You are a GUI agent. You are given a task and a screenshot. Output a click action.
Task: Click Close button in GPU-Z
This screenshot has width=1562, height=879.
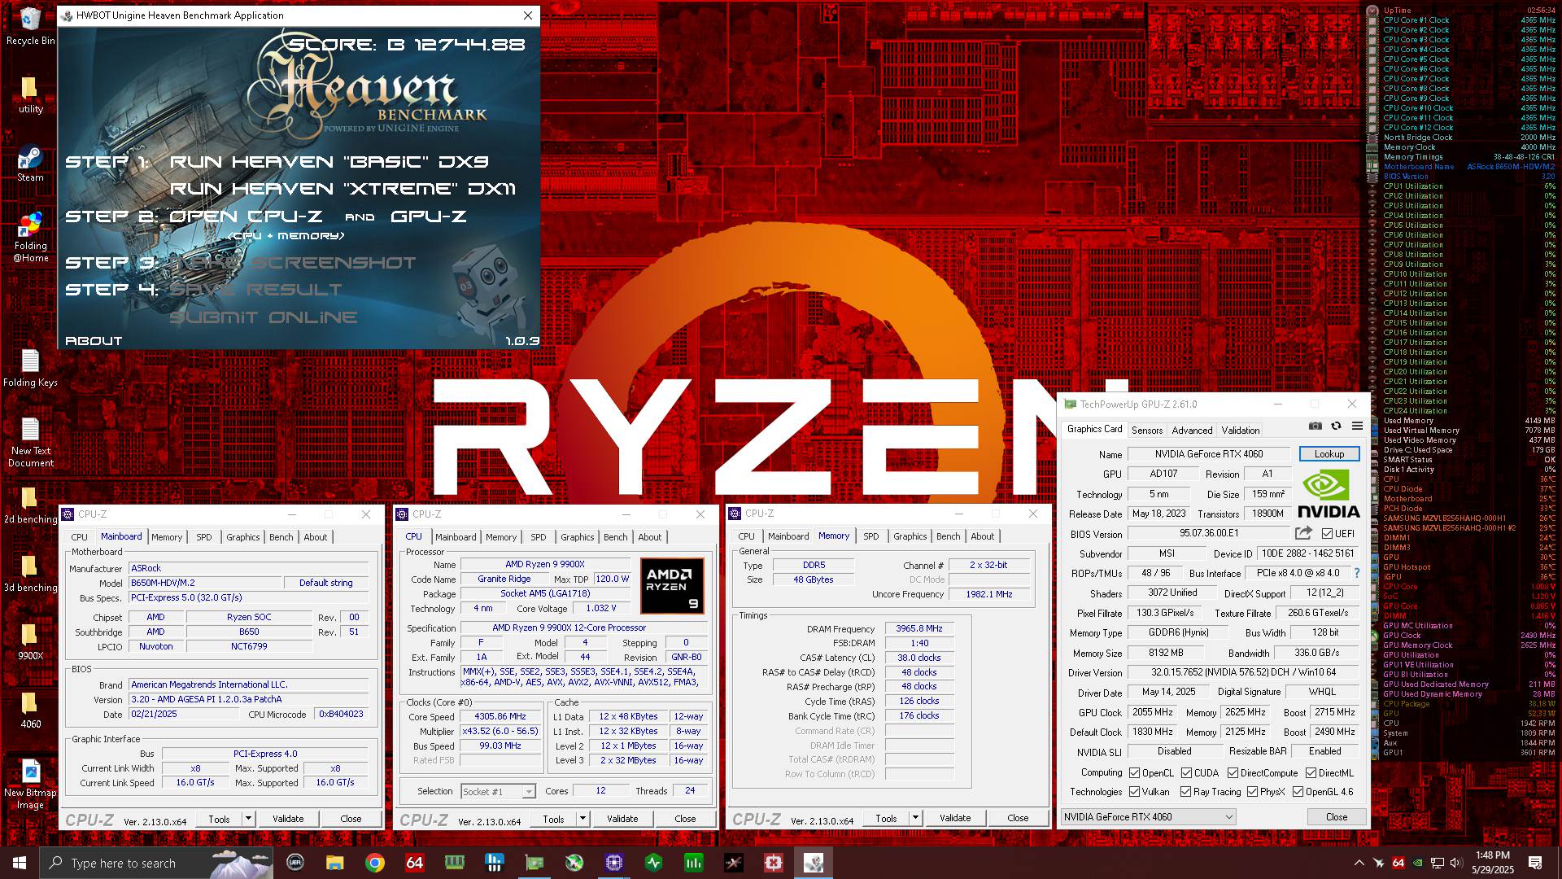(x=1336, y=816)
